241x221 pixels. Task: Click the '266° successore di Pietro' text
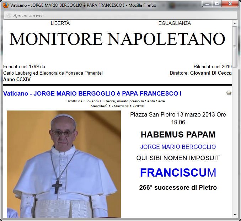[x=178, y=188]
